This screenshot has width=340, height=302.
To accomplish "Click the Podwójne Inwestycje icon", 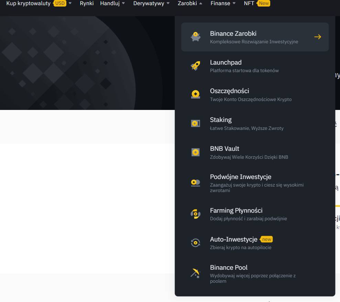I will pos(196,183).
